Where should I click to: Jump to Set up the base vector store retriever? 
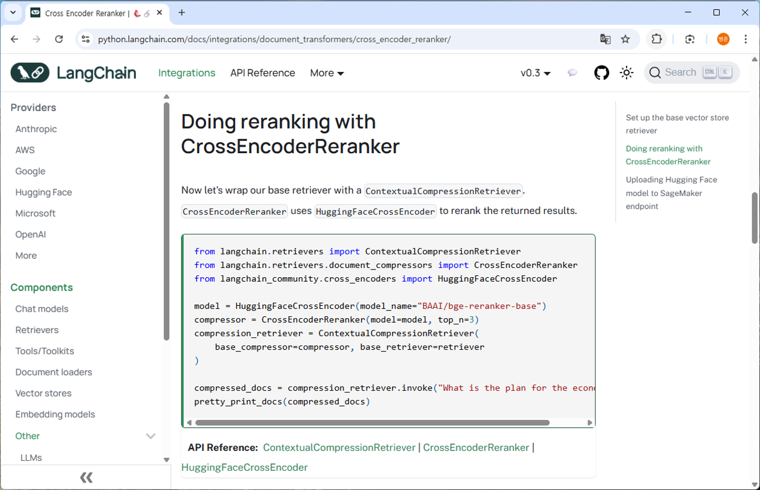[x=678, y=124]
